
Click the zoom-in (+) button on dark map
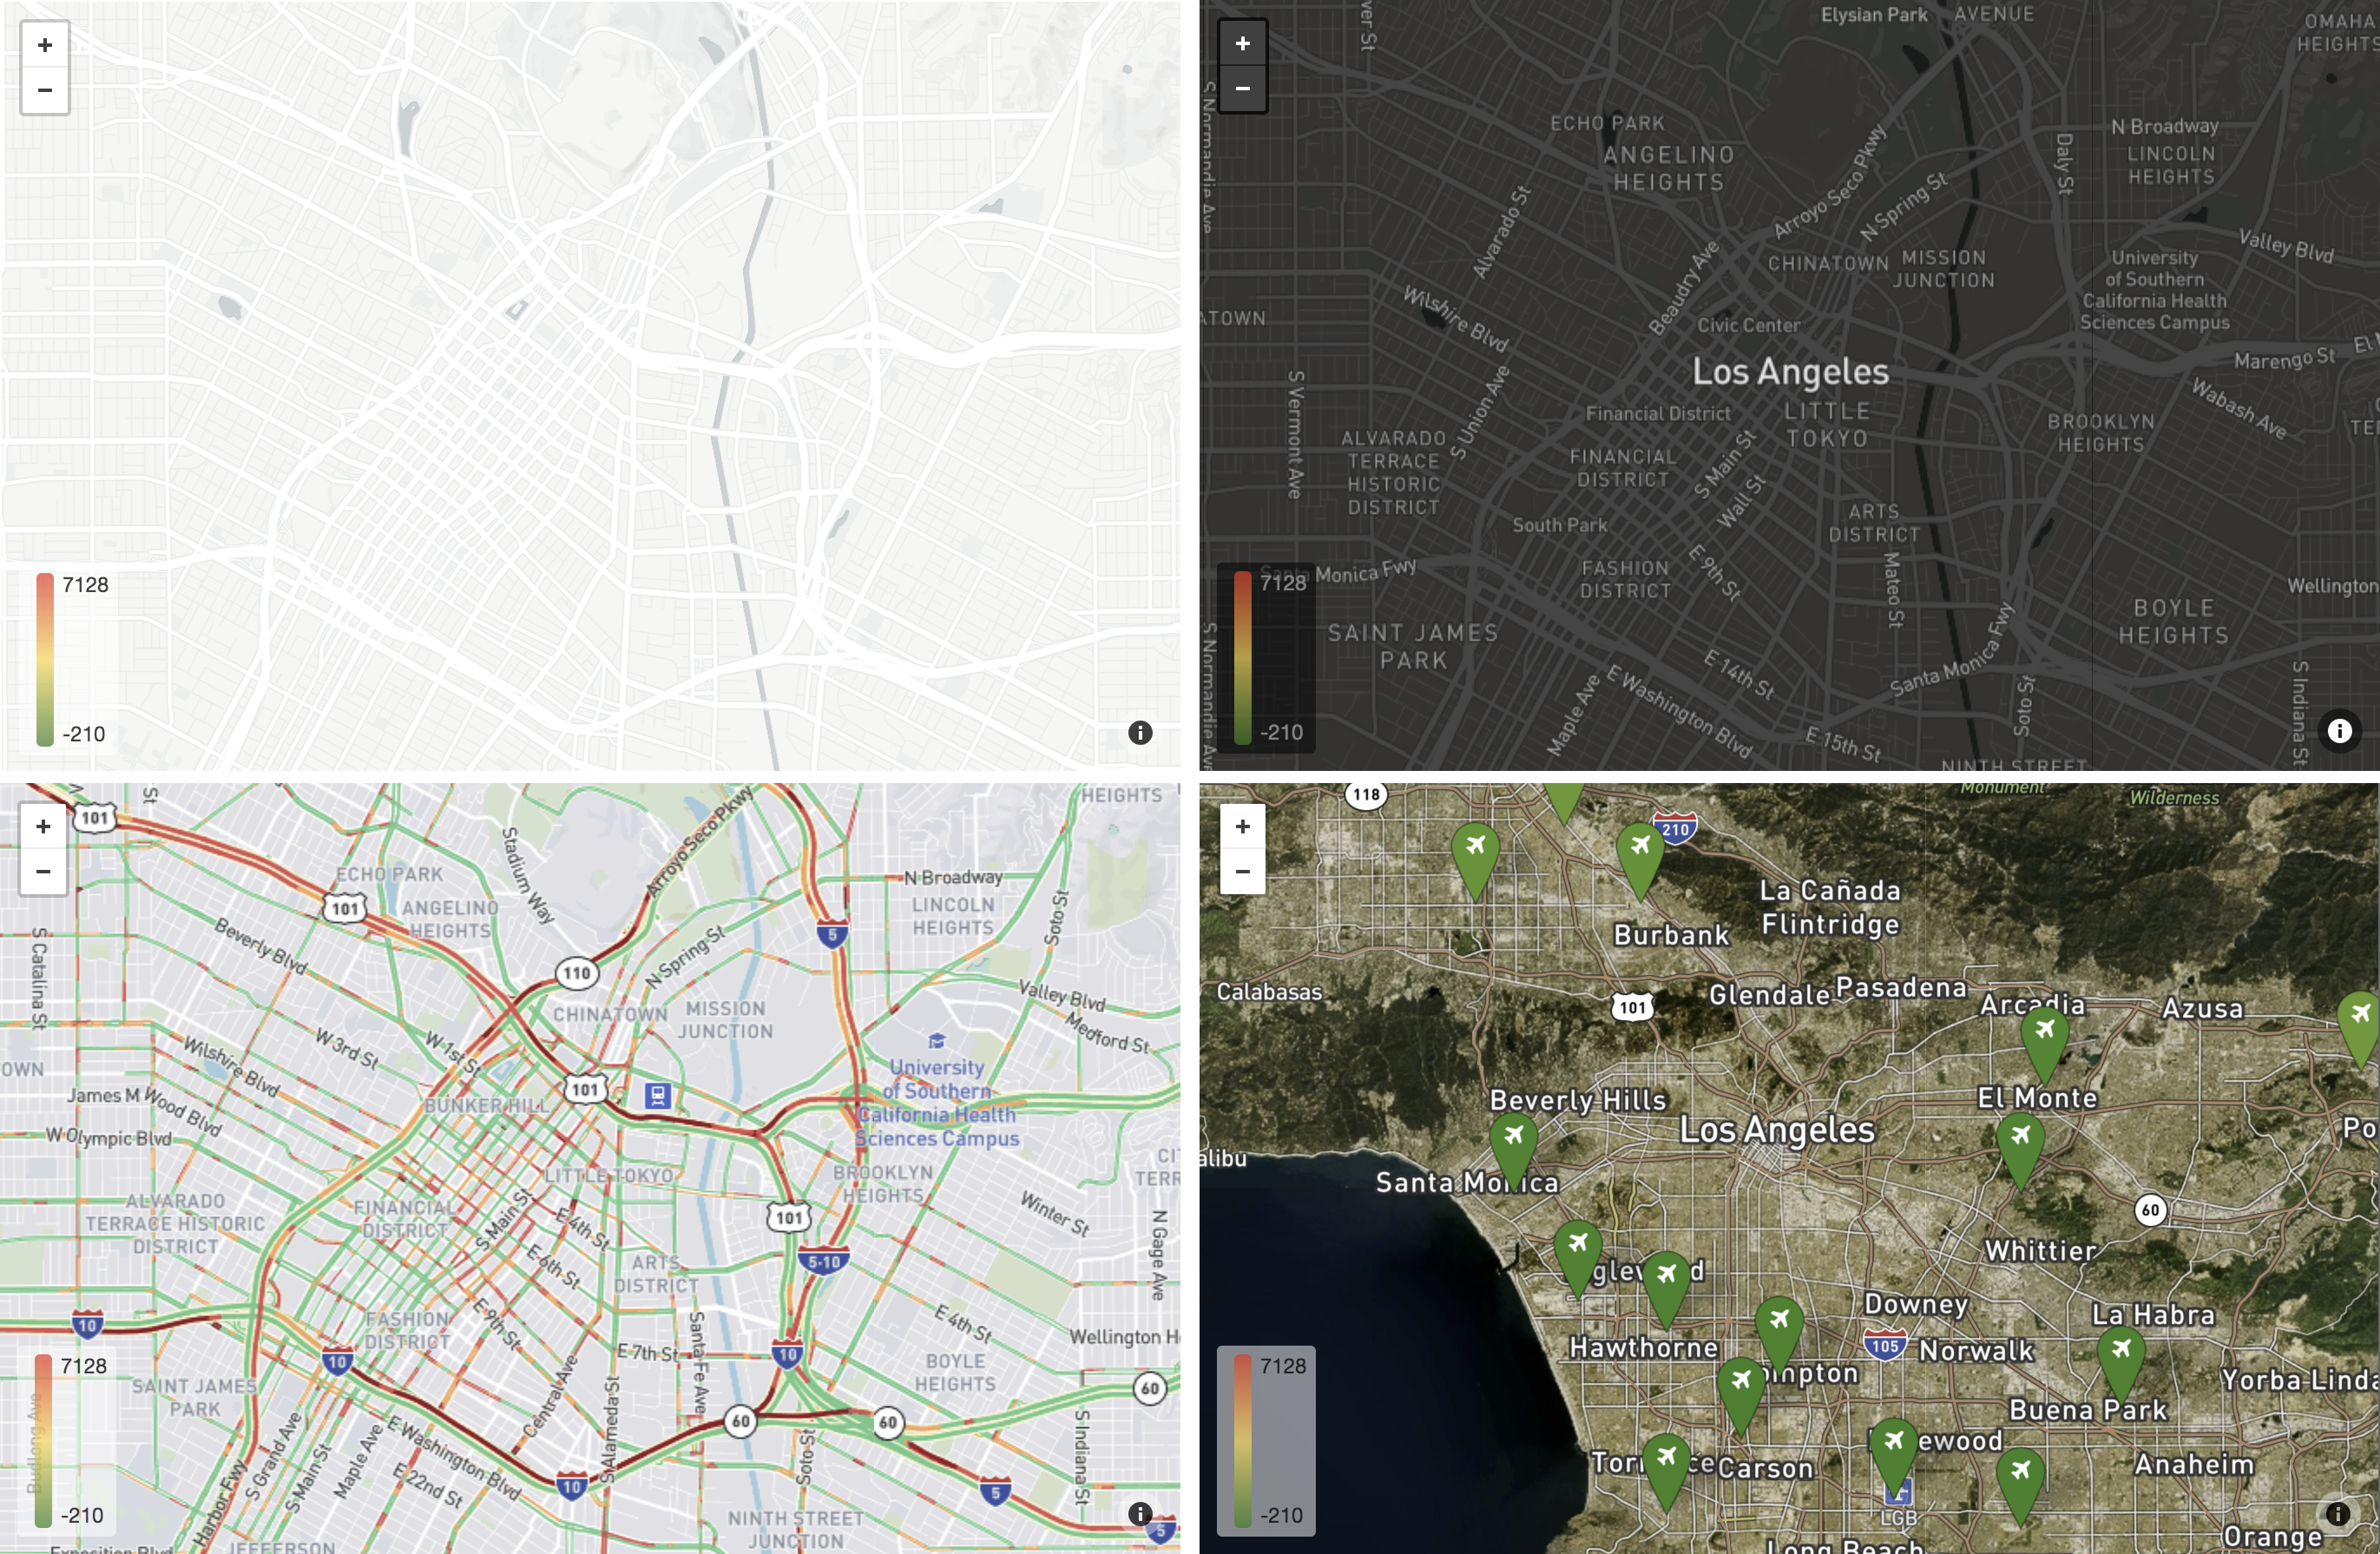pyautogui.click(x=1242, y=43)
